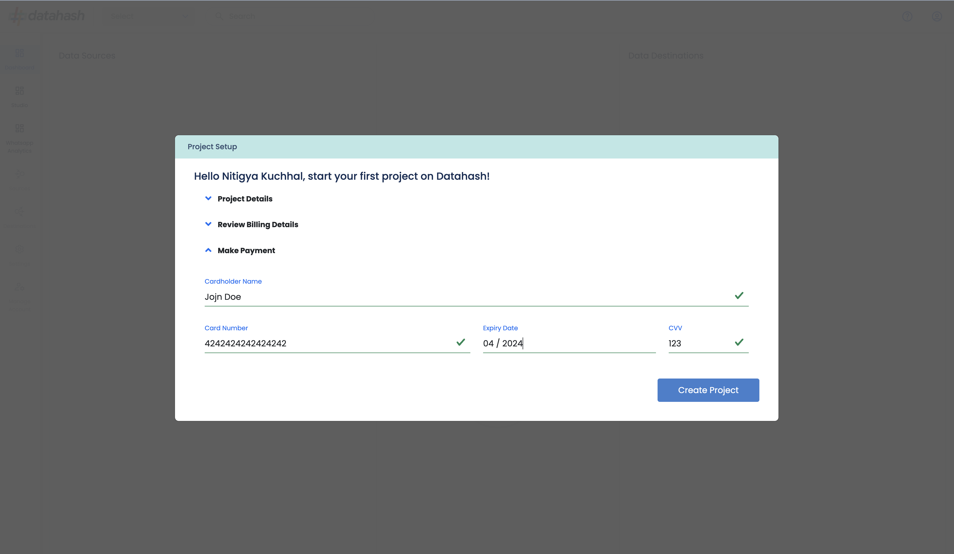Click the Cardholder Name validation checkmark
The width and height of the screenshot is (954, 554).
tap(739, 296)
